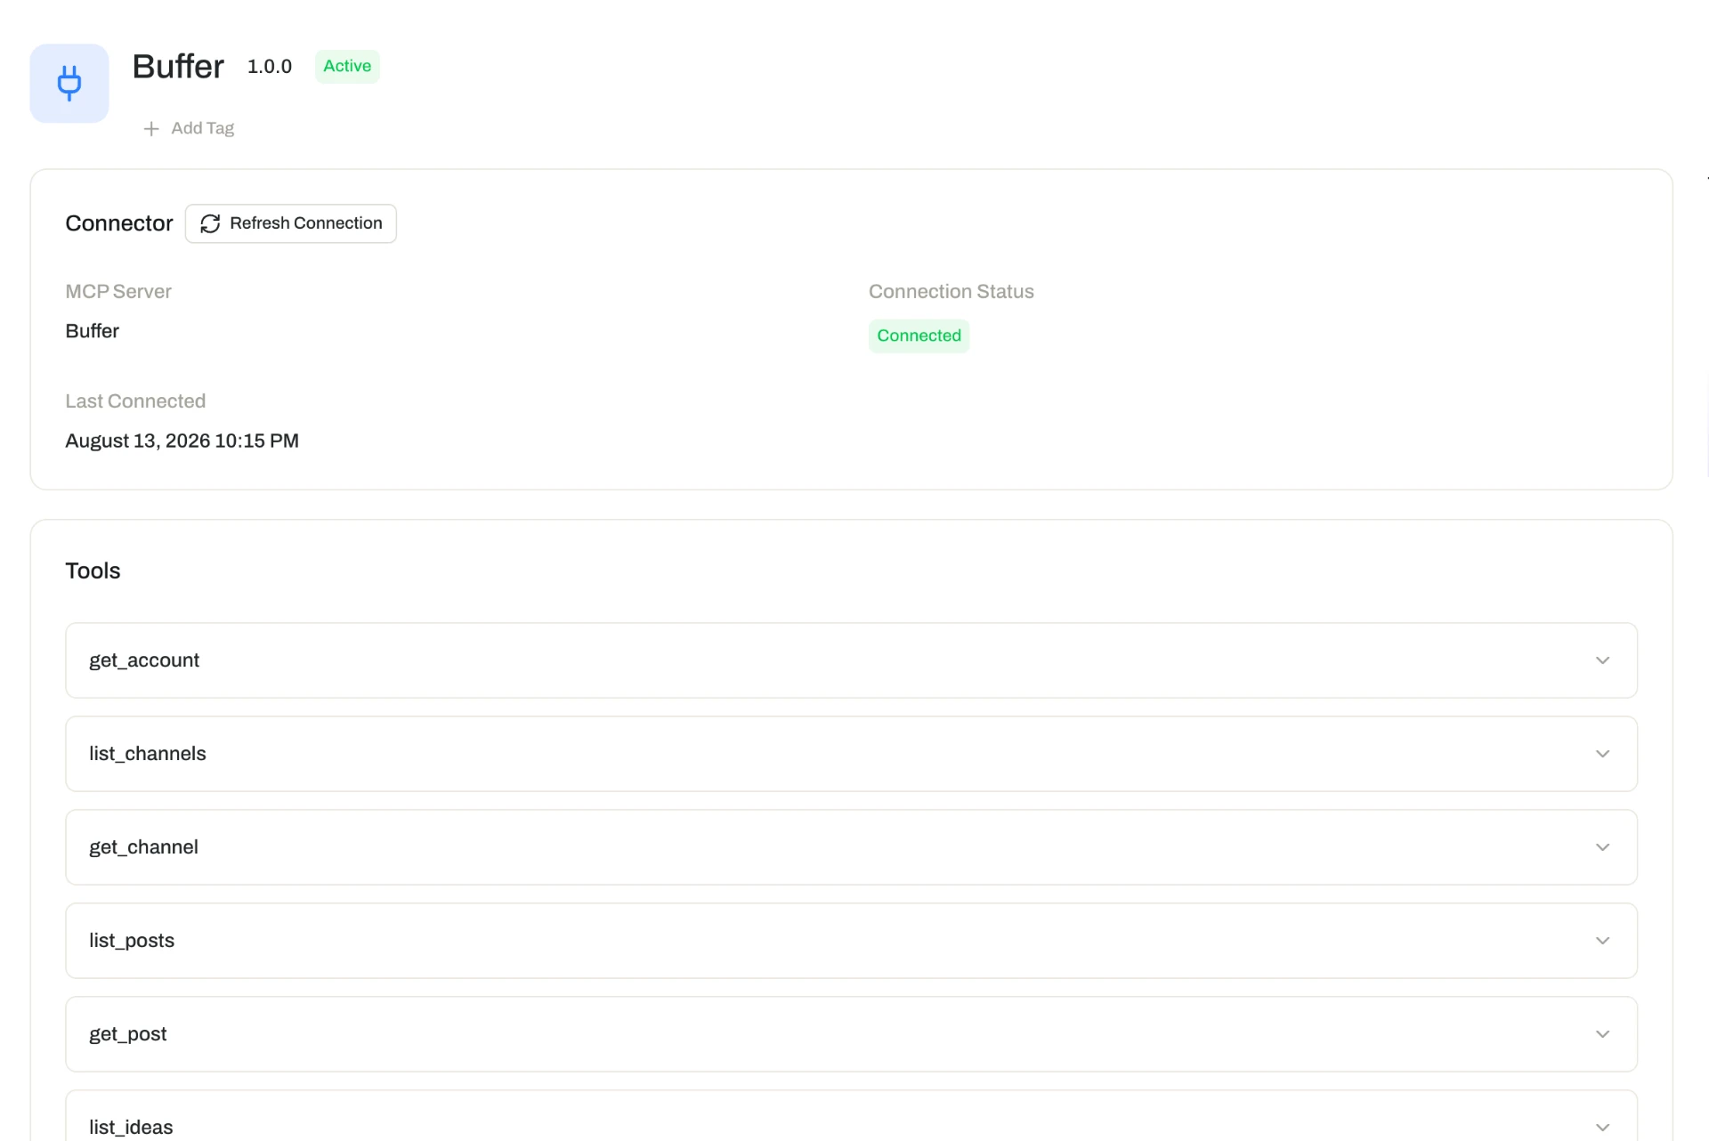
Task: Expand the get_account tool chevron
Action: [1602, 660]
